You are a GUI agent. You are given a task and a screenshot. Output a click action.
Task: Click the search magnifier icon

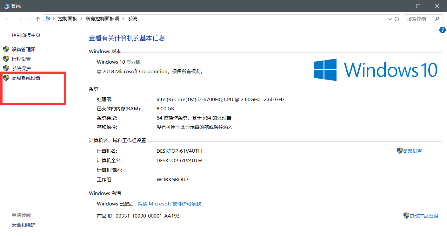(437, 19)
